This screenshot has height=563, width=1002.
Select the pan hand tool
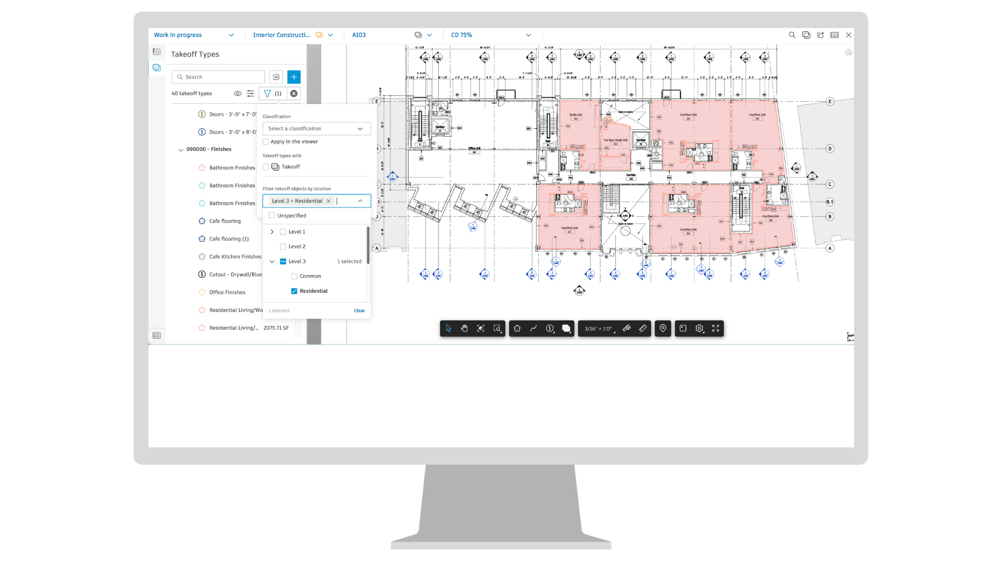click(464, 328)
